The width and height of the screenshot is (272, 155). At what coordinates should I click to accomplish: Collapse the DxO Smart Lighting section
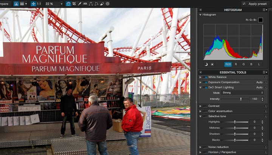click(200, 87)
